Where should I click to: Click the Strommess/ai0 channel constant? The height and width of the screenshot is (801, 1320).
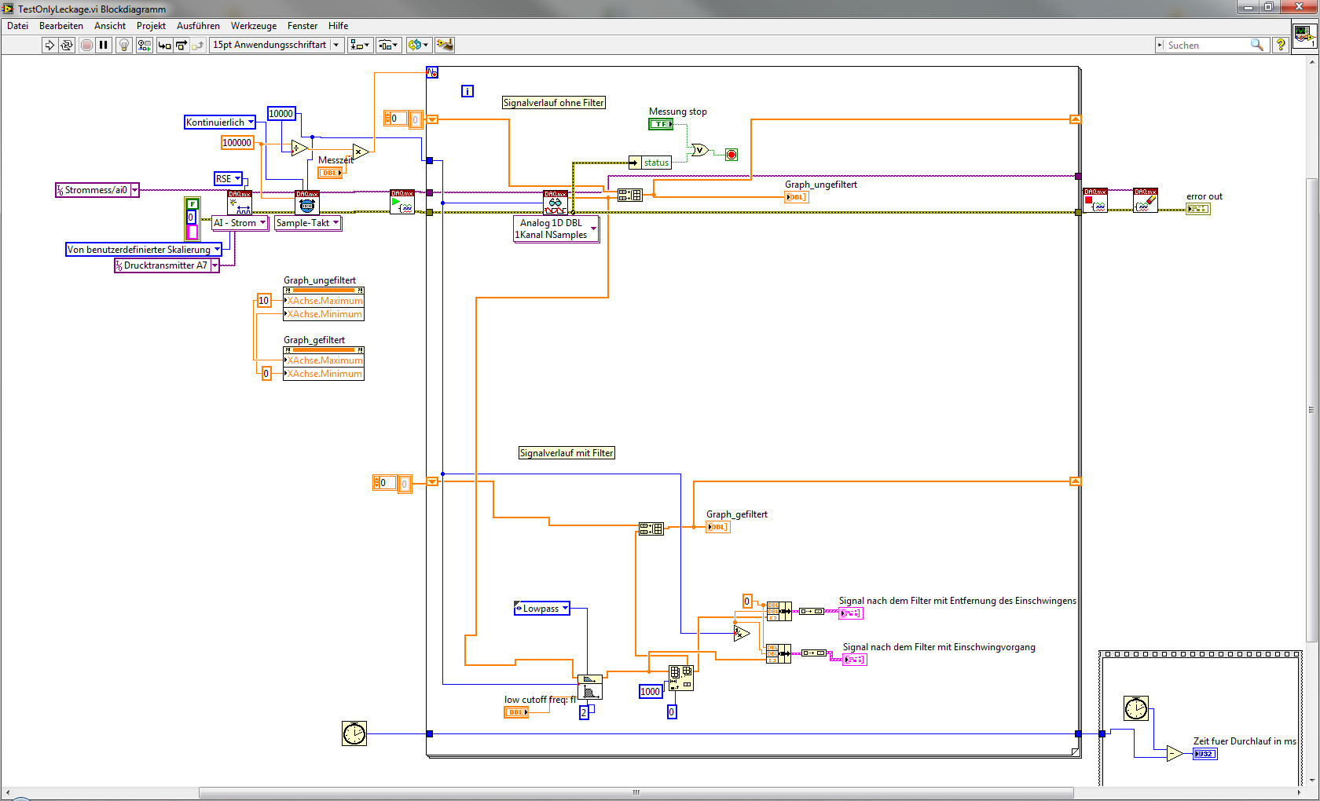(96, 190)
